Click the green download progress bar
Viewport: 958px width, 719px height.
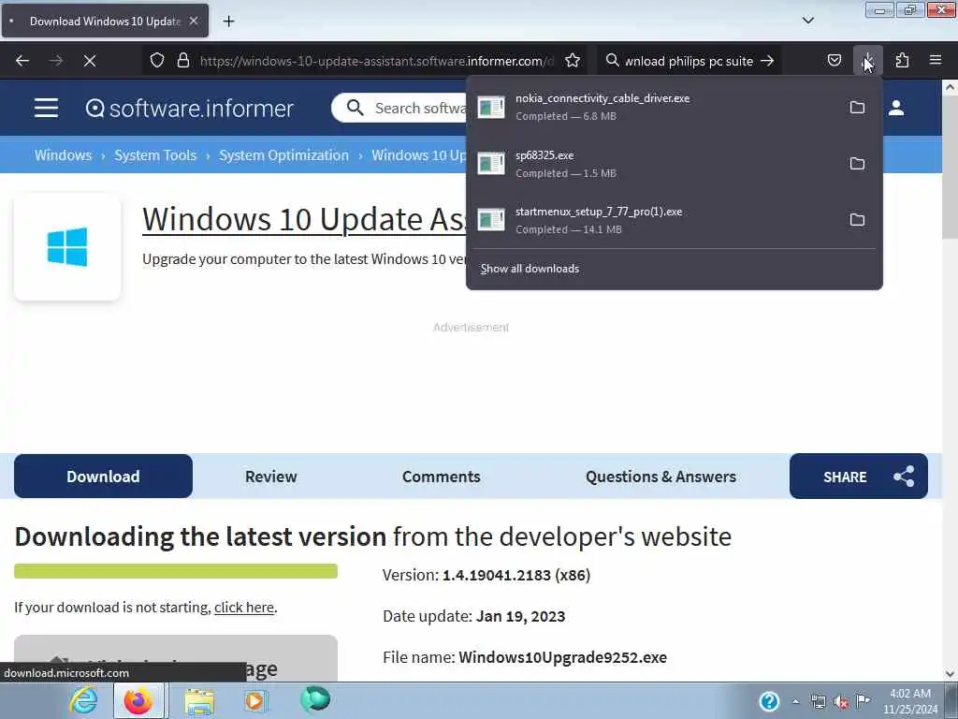[x=176, y=571]
